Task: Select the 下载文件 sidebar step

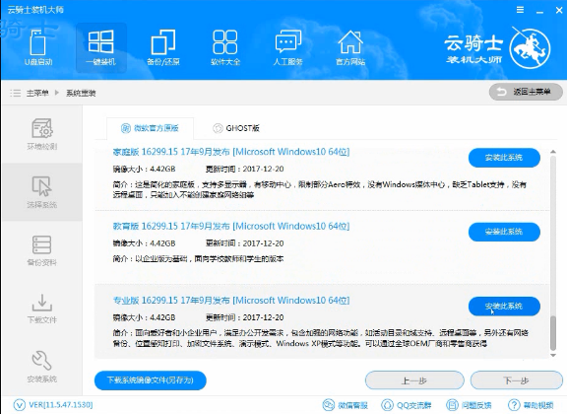Action: coord(42,309)
